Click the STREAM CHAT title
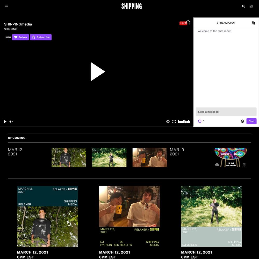The width and height of the screenshot is (259, 259). [226, 23]
